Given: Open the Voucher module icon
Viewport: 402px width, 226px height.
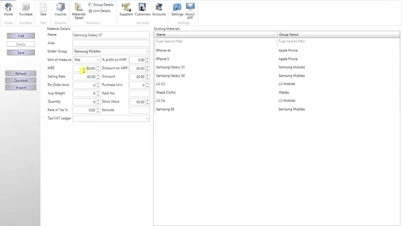Looking at the screenshot, I should (60, 9).
